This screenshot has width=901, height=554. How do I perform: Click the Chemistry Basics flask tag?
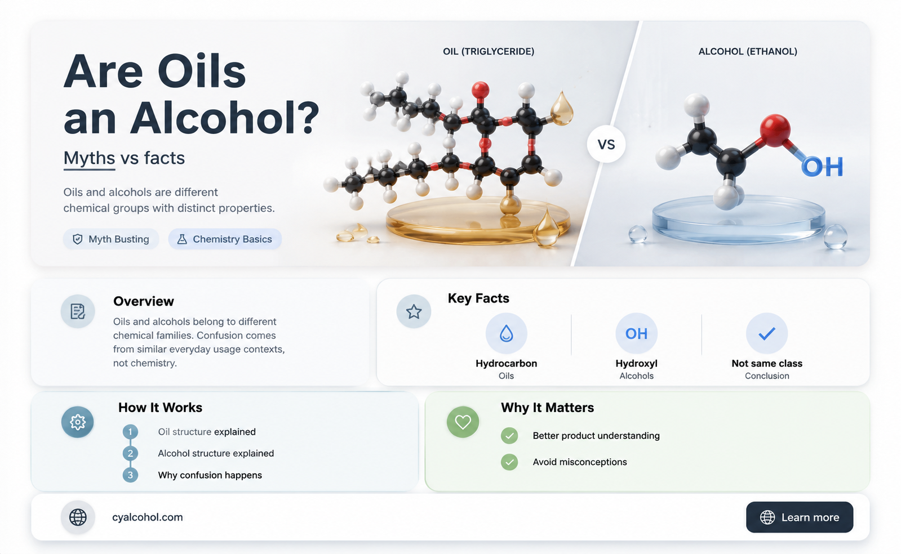click(225, 239)
